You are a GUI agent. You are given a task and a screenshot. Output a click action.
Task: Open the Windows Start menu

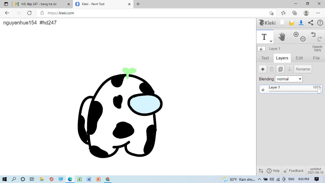pos(4,179)
